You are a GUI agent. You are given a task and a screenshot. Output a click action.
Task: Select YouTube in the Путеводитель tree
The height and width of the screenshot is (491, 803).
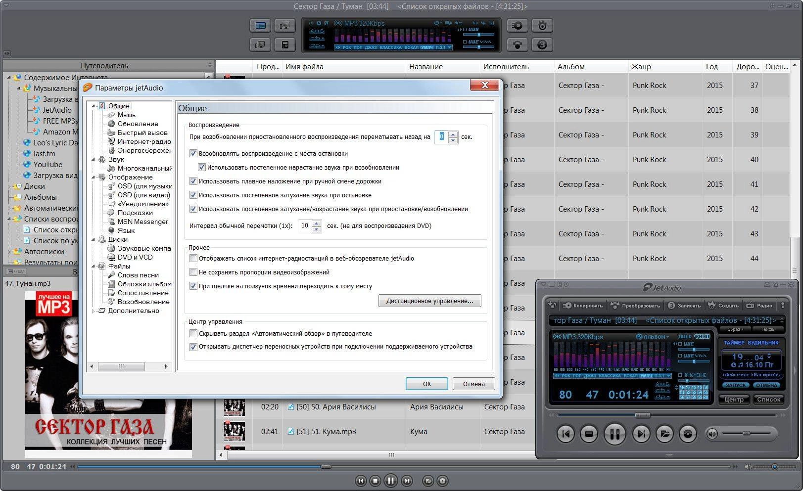point(47,165)
